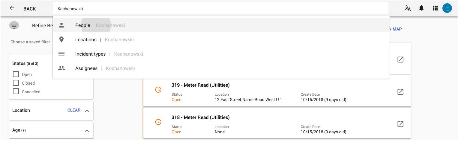
Task: Collapse the Location filter section chevron
Action: [87, 111]
